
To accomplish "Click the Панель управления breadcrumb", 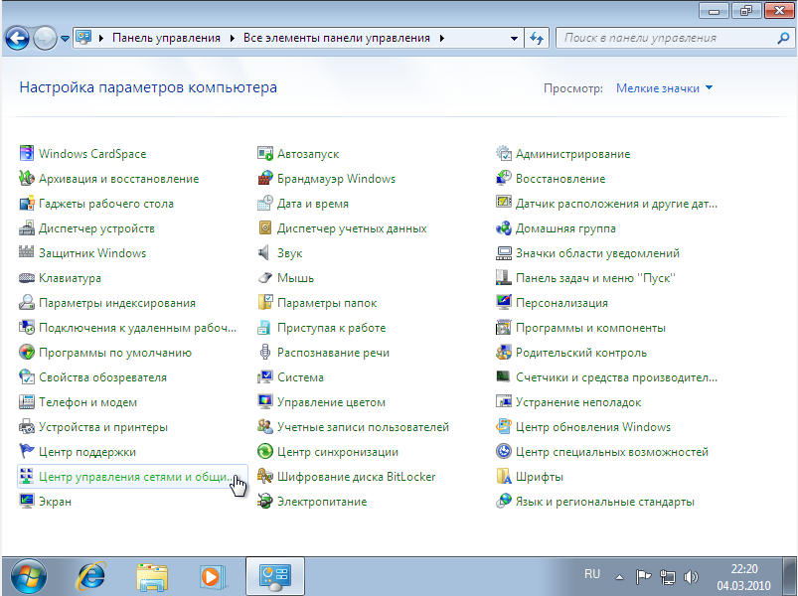I will pyautogui.click(x=166, y=38).
